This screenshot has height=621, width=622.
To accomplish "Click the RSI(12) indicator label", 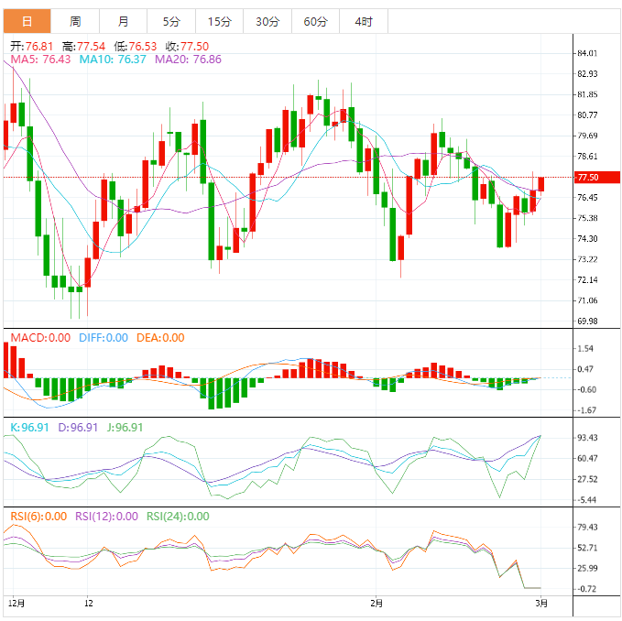I will [x=106, y=517].
